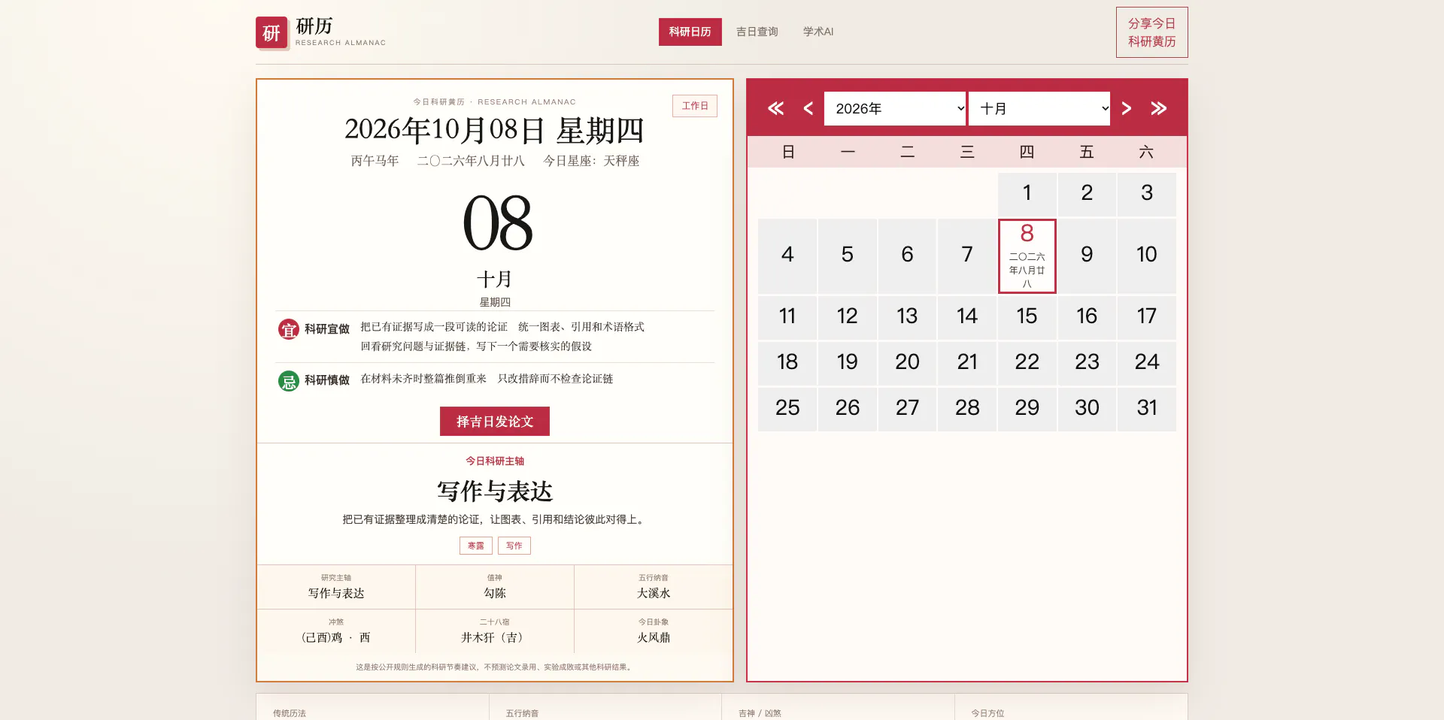Select October 28 in the calendar
The image size is (1444, 720).
point(967,408)
